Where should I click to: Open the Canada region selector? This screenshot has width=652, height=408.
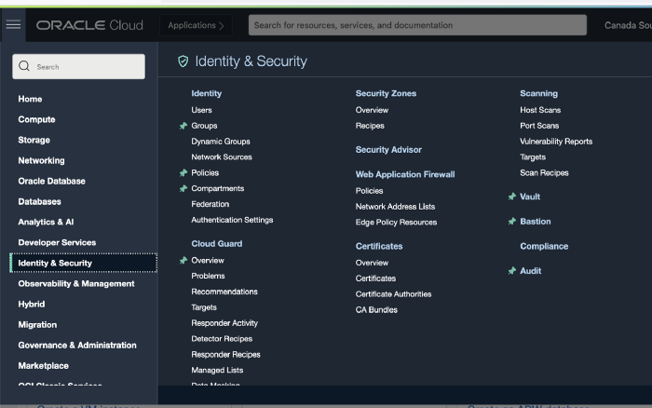[626, 25]
